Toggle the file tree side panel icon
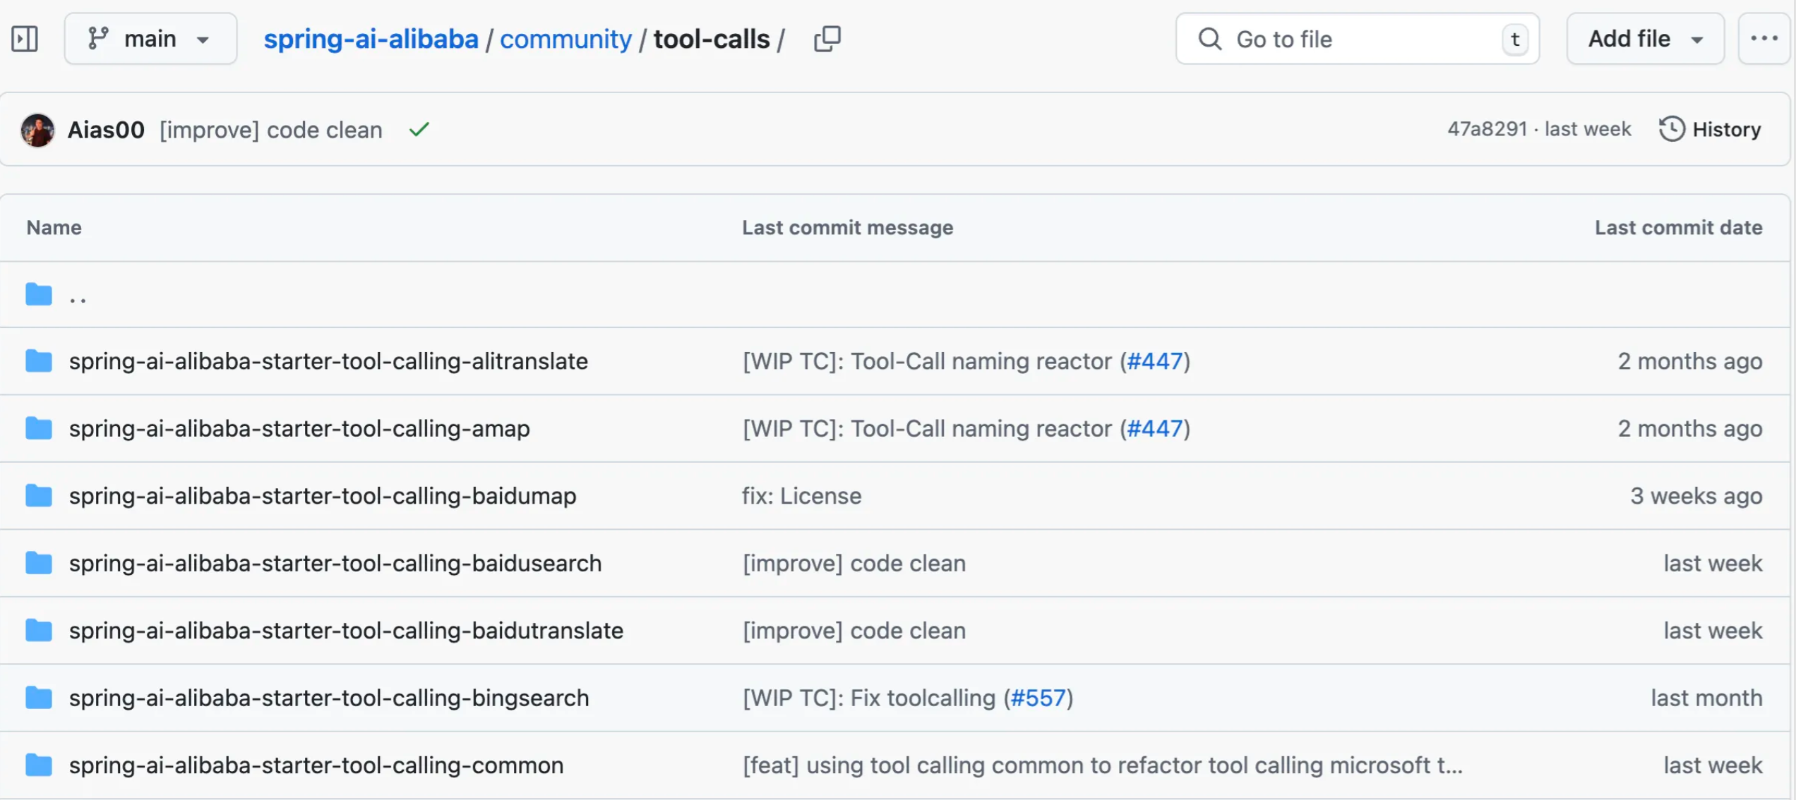The width and height of the screenshot is (1796, 800). click(x=25, y=39)
